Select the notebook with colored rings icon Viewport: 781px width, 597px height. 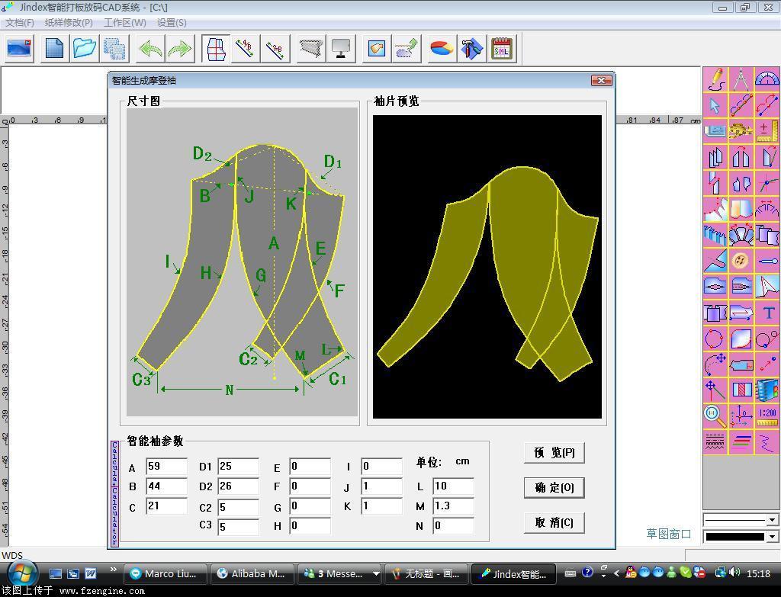pos(767,390)
